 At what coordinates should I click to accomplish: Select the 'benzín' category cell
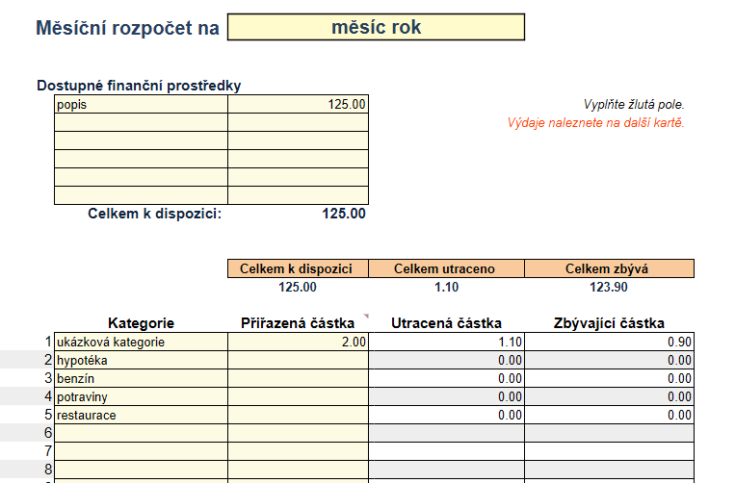(141, 378)
